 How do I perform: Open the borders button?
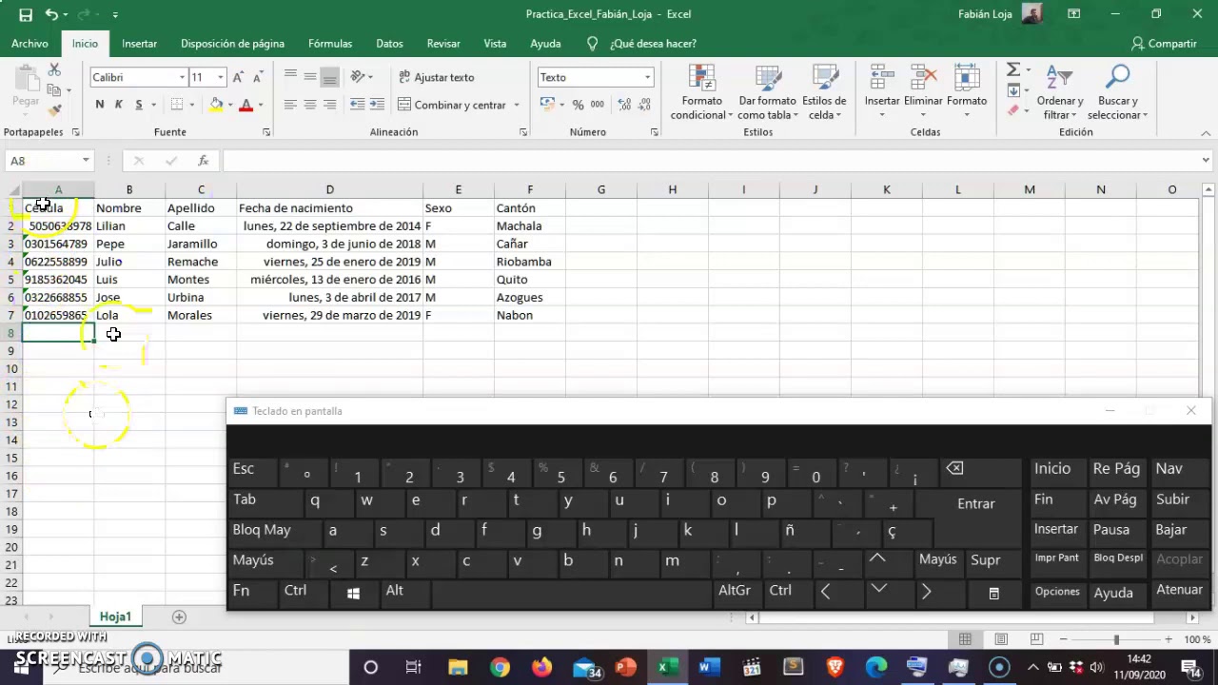(x=177, y=105)
